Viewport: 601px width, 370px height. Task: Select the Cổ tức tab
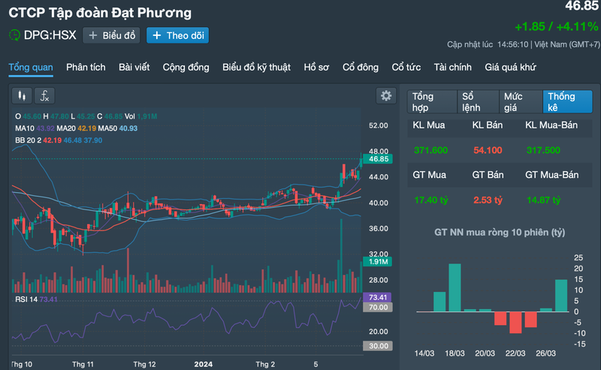pos(406,68)
